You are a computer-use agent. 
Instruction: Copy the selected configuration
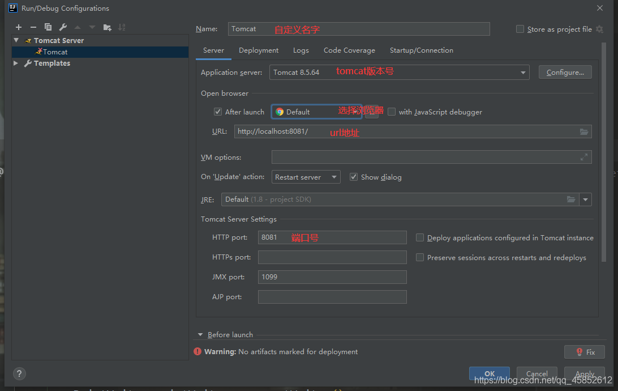pyautogui.click(x=48, y=27)
